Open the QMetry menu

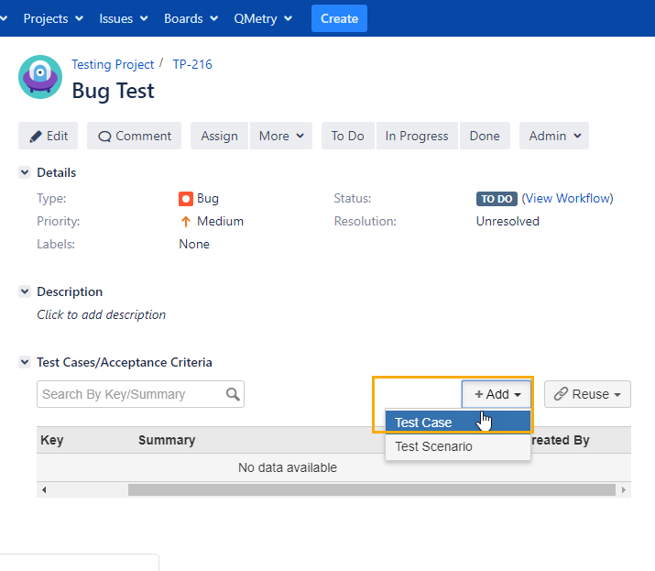(263, 18)
